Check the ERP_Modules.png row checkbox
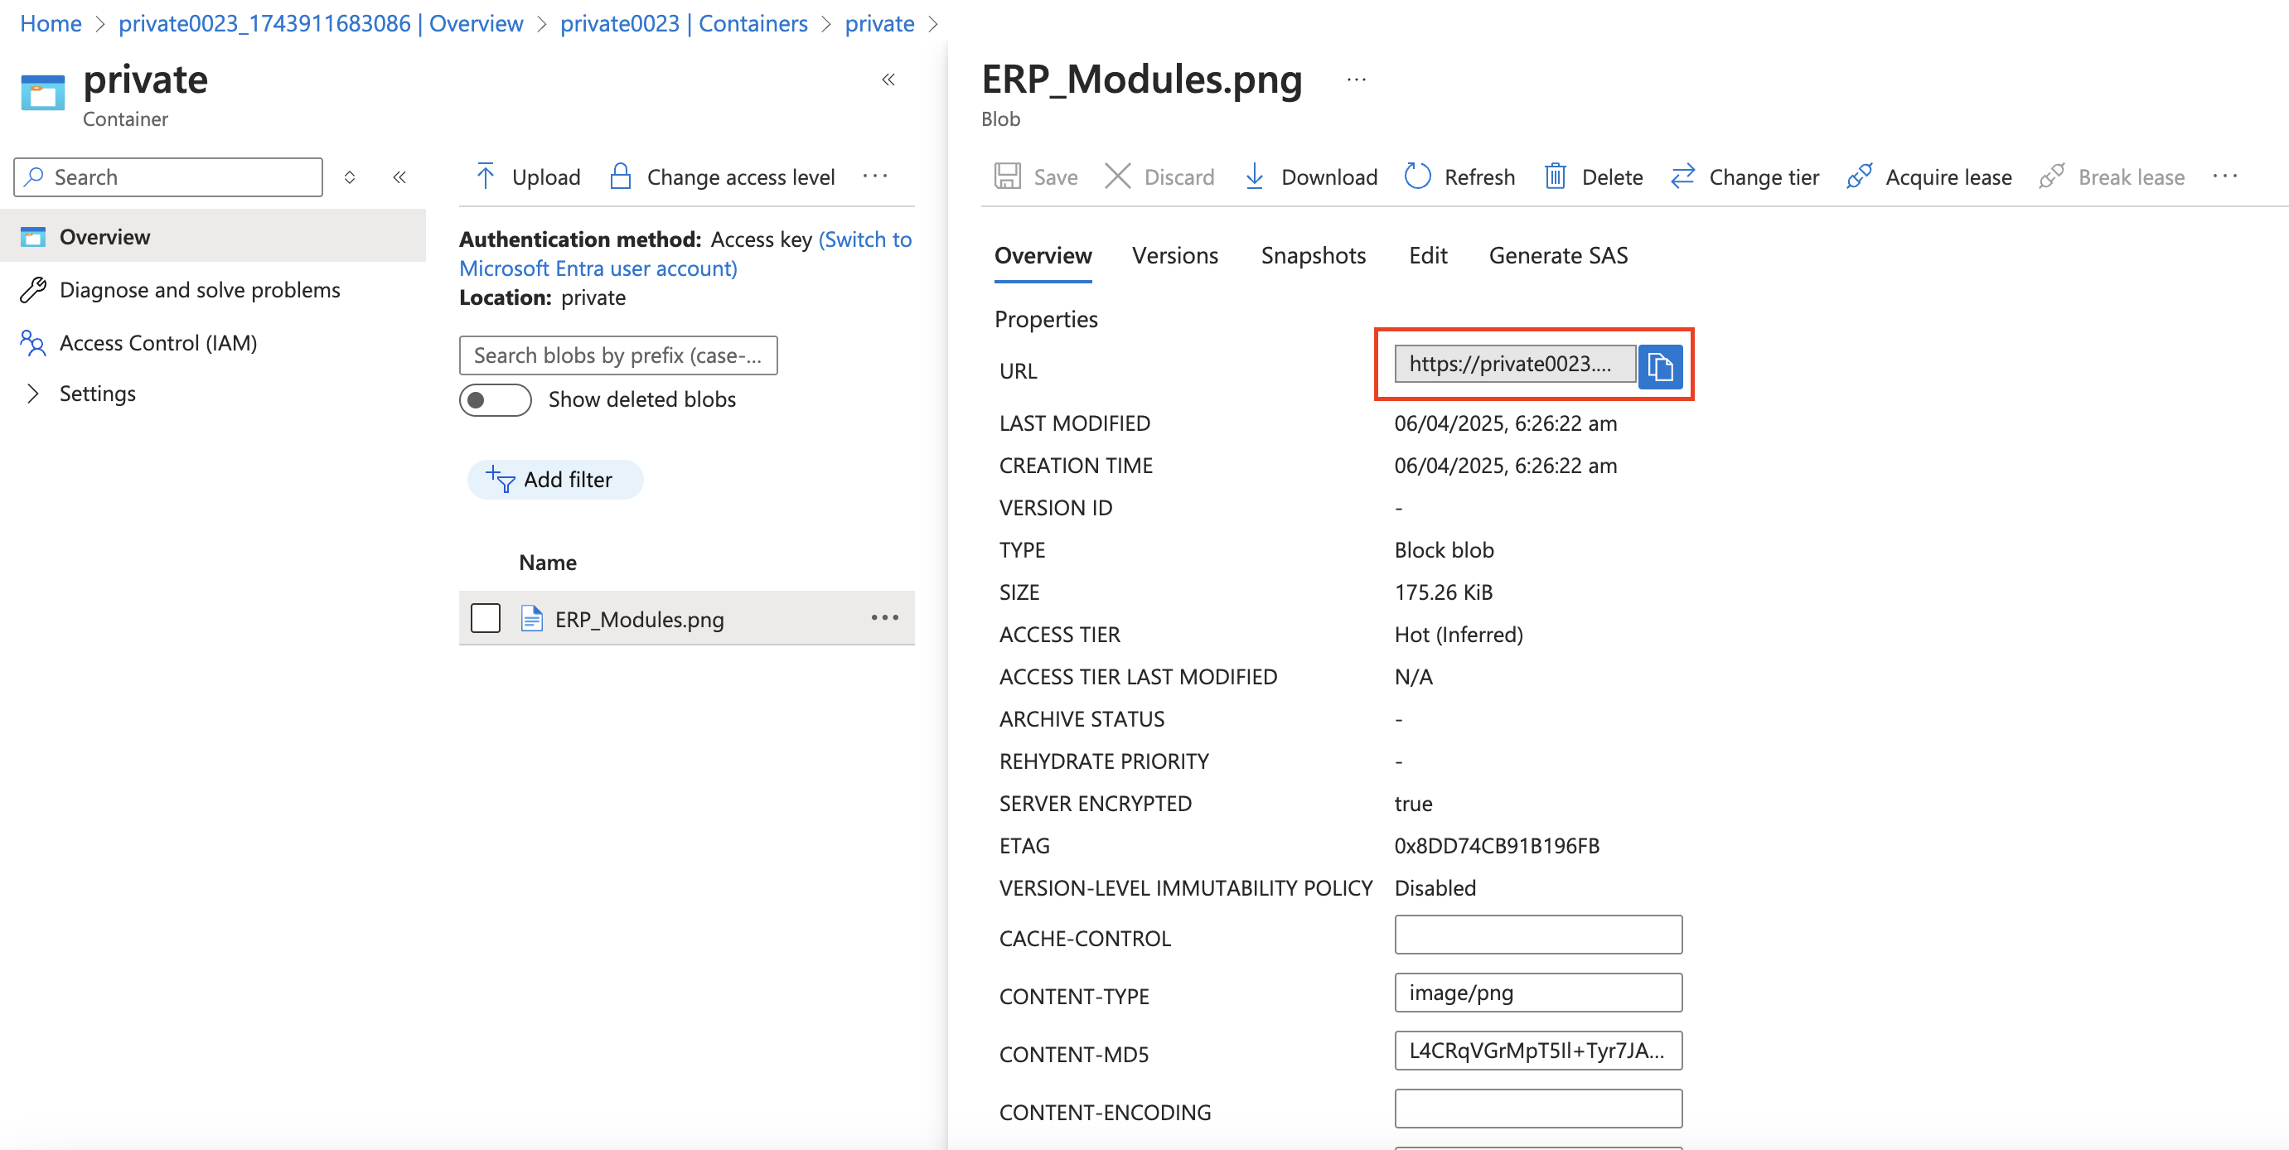This screenshot has width=2289, height=1150. coord(485,618)
